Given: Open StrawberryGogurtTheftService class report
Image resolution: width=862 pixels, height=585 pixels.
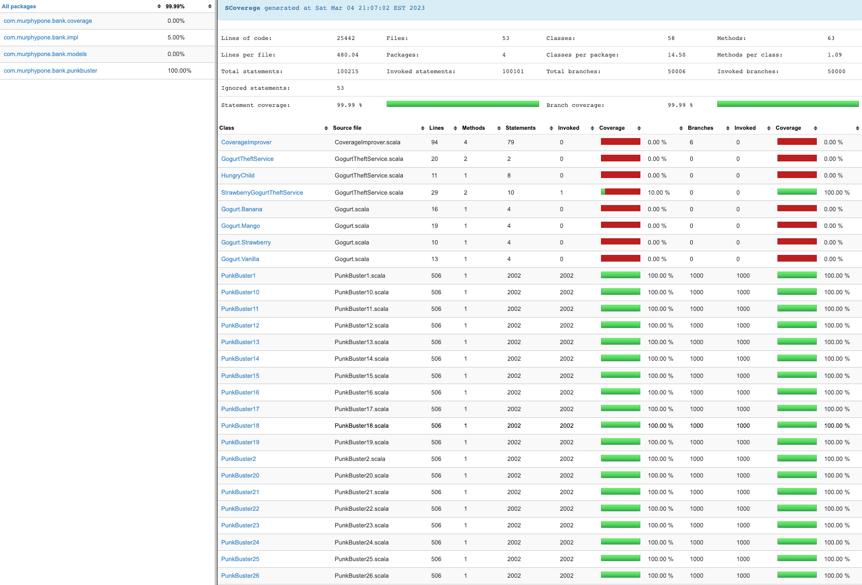Looking at the screenshot, I should (262, 193).
